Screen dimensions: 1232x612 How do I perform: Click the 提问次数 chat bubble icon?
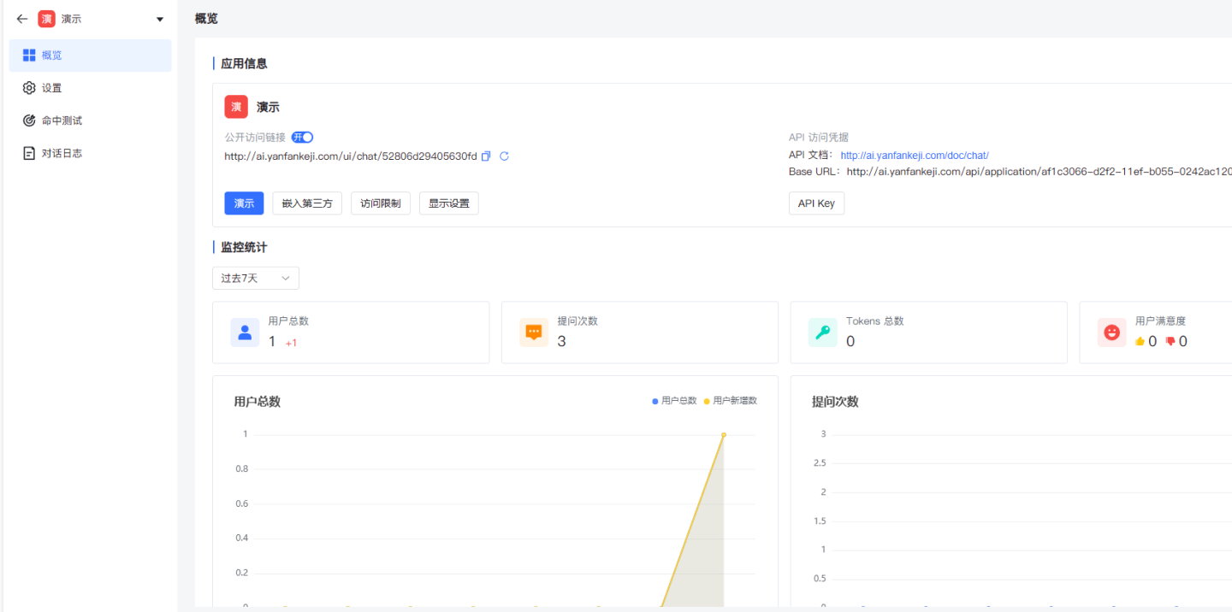(x=534, y=332)
